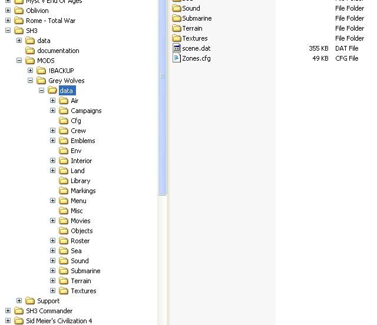Expand Sid Meier's Civilization 4 node
The image size is (377, 325).
[x=8, y=321]
